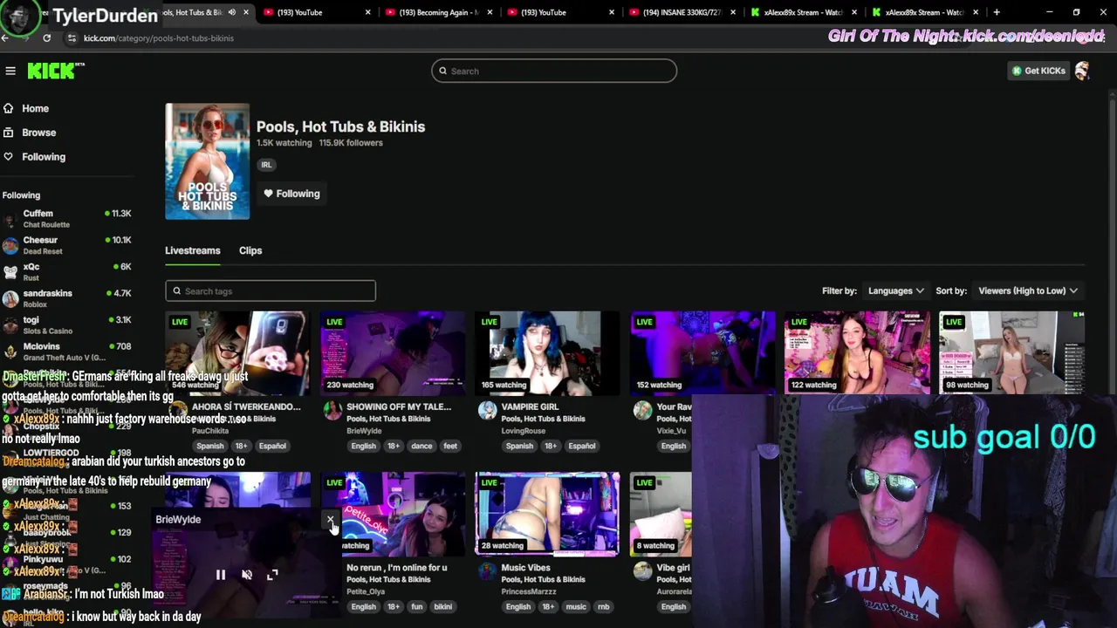
Task: Click the BrieWylde streamer avatar
Action: tap(332, 411)
